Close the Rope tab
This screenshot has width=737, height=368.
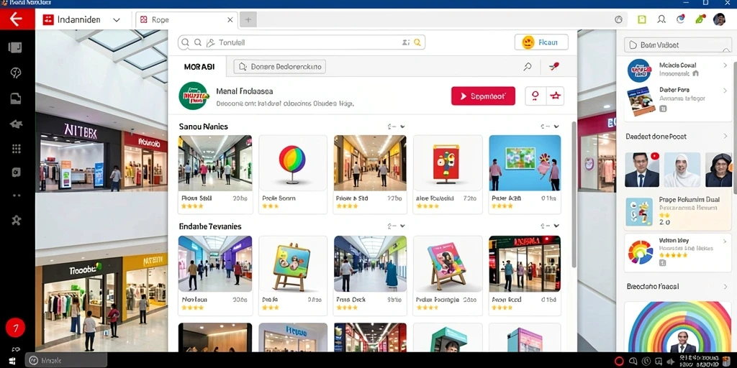(x=230, y=19)
